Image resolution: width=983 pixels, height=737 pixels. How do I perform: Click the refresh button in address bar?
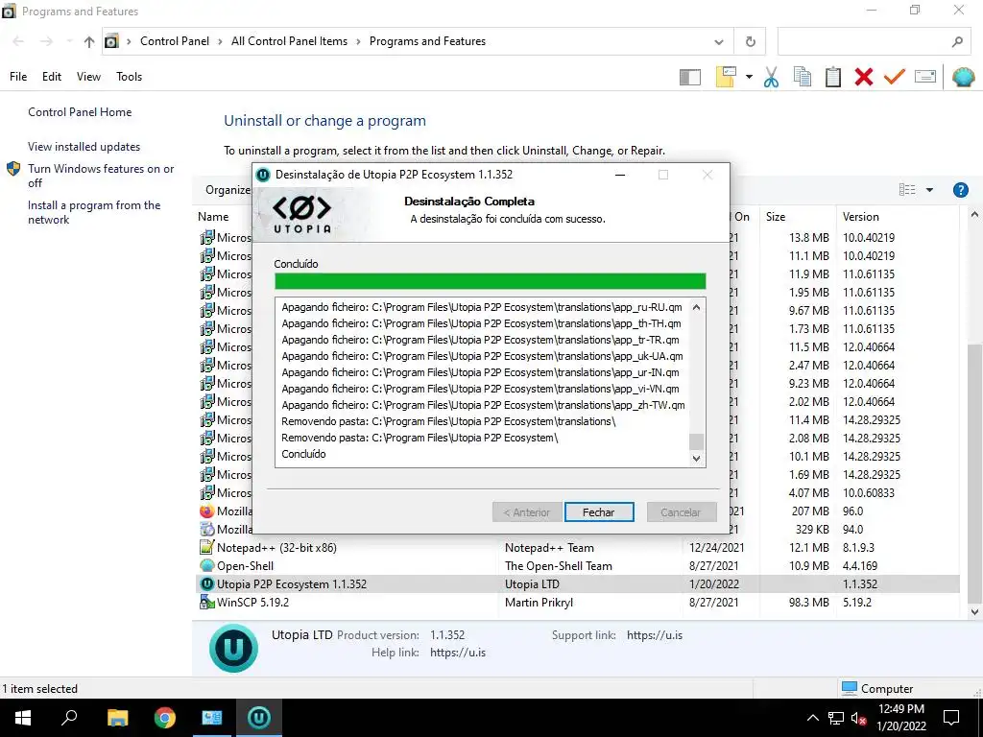(750, 41)
